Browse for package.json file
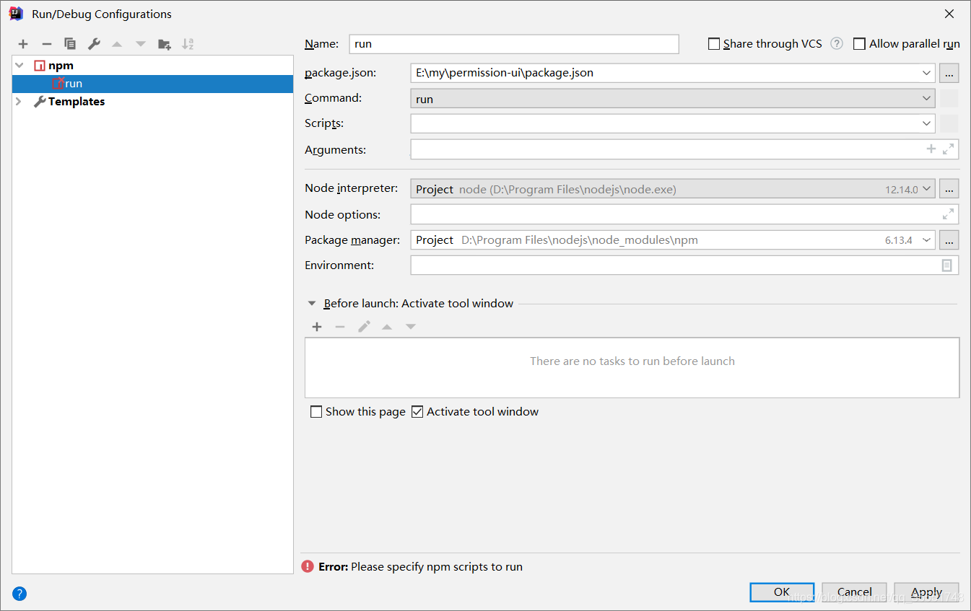Viewport: 971px width, 611px height. [x=949, y=73]
